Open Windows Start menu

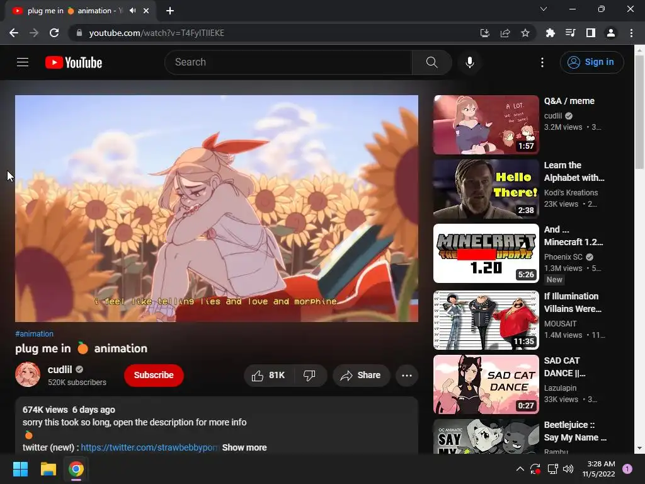(x=20, y=469)
